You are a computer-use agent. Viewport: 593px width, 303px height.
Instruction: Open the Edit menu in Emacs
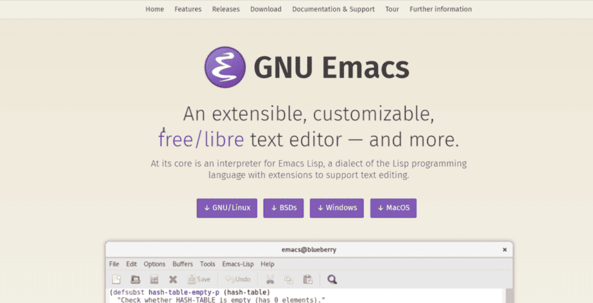[x=131, y=264]
